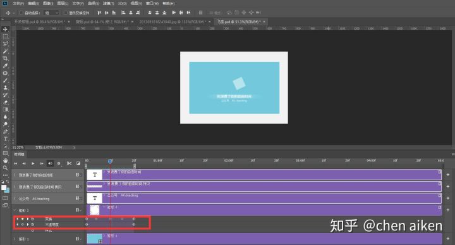Select the Zoom magnifier tool
The width and height of the screenshot is (455, 245).
pos(5,168)
